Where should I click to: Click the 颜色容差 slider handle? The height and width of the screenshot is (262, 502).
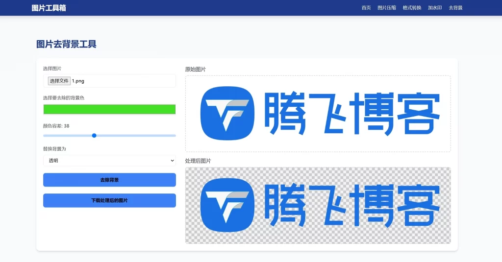[x=94, y=136]
